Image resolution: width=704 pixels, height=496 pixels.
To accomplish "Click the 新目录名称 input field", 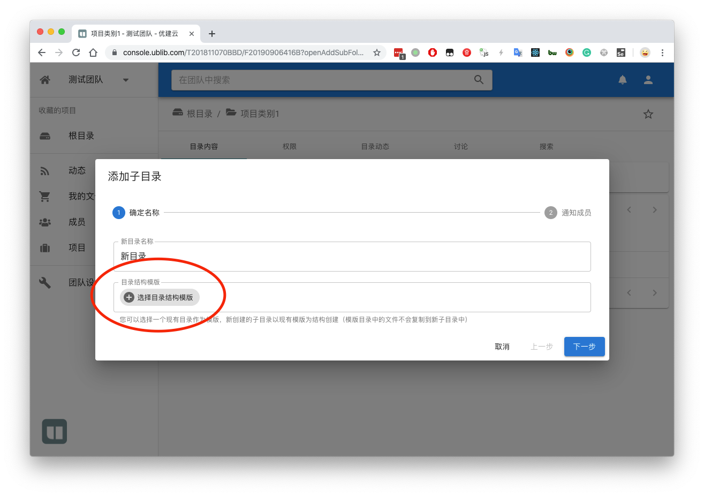I will (x=352, y=257).
